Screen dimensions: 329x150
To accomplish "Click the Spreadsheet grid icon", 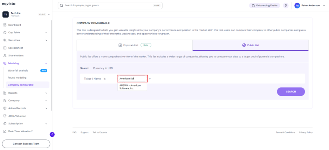I will (x=5, y=48).
